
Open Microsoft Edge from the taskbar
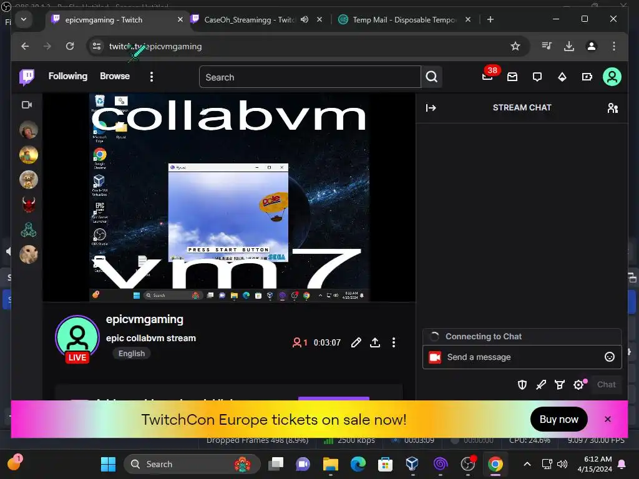(358, 464)
